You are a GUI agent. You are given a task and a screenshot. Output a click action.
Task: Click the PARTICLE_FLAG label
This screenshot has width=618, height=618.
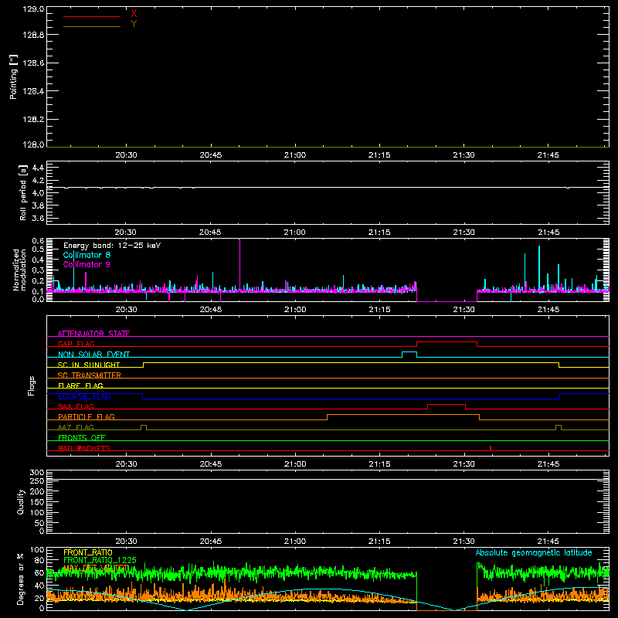(87, 417)
